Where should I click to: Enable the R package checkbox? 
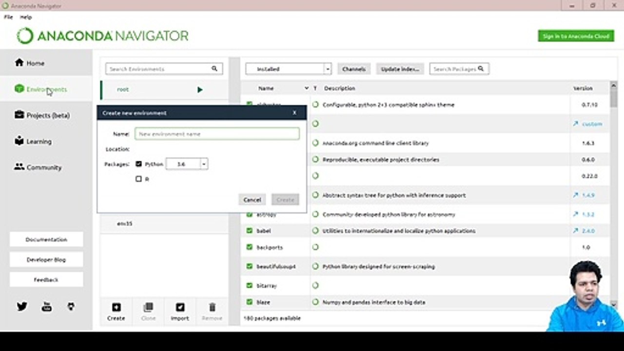(x=138, y=179)
